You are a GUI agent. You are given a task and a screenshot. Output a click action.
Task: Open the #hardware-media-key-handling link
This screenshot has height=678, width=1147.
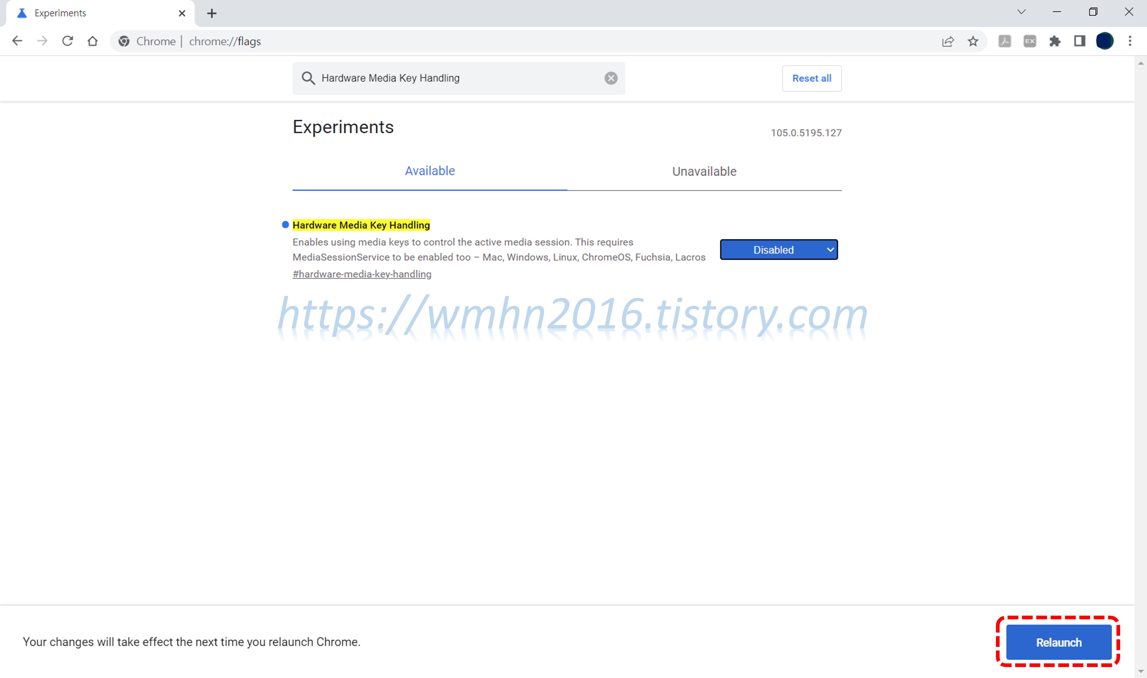pos(362,274)
